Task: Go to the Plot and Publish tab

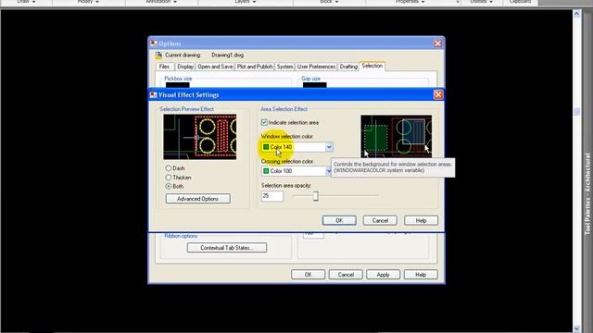Action: [x=255, y=67]
